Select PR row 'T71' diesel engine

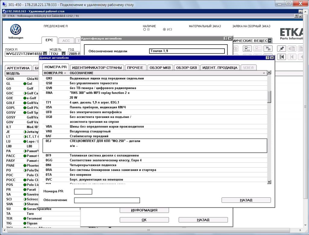click(x=155, y=102)
